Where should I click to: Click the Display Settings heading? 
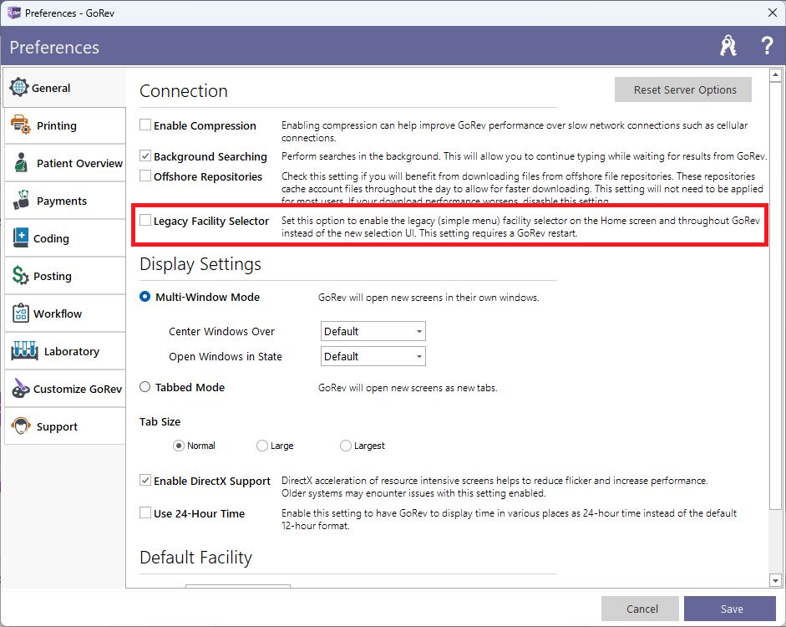pyautogui.click(x=200, y=264)
